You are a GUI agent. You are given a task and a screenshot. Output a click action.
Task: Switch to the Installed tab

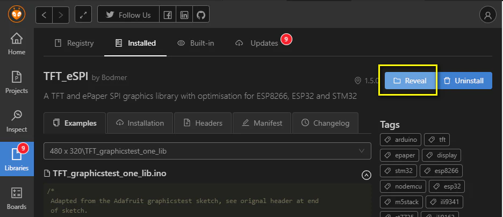pyautogui.click(x=135, y=43)
